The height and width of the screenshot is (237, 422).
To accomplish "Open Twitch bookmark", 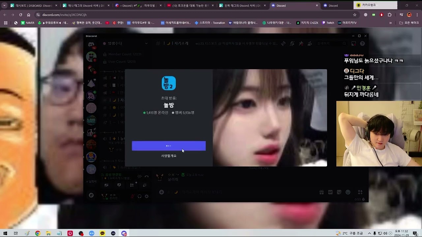I will pos(328,23).
